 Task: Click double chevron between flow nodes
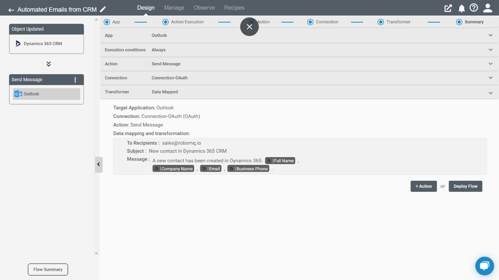(48, 64)
